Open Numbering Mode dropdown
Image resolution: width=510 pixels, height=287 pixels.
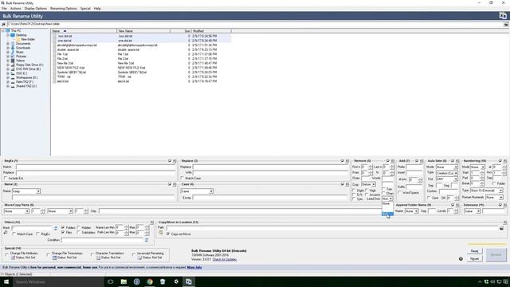tap(477, 167)
